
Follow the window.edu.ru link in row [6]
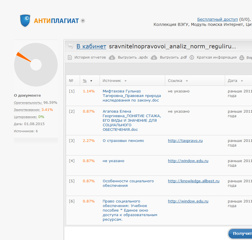coord(188,201)
